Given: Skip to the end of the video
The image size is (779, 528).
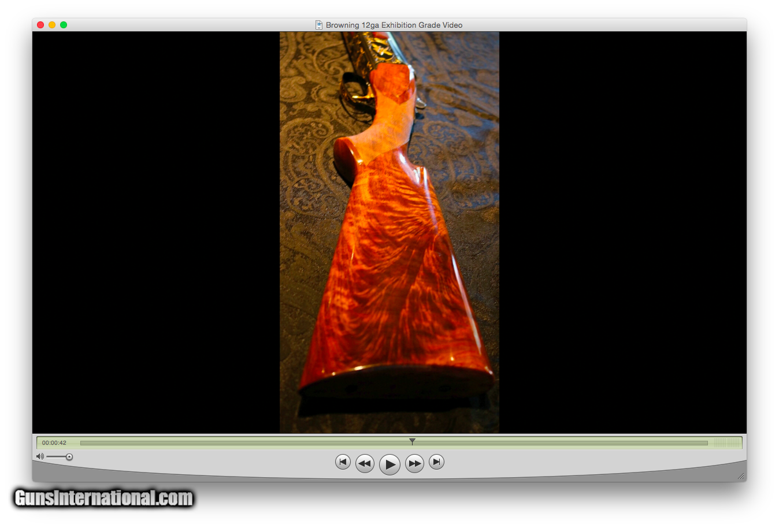Looking at the screenshot, I should [436, 462].
